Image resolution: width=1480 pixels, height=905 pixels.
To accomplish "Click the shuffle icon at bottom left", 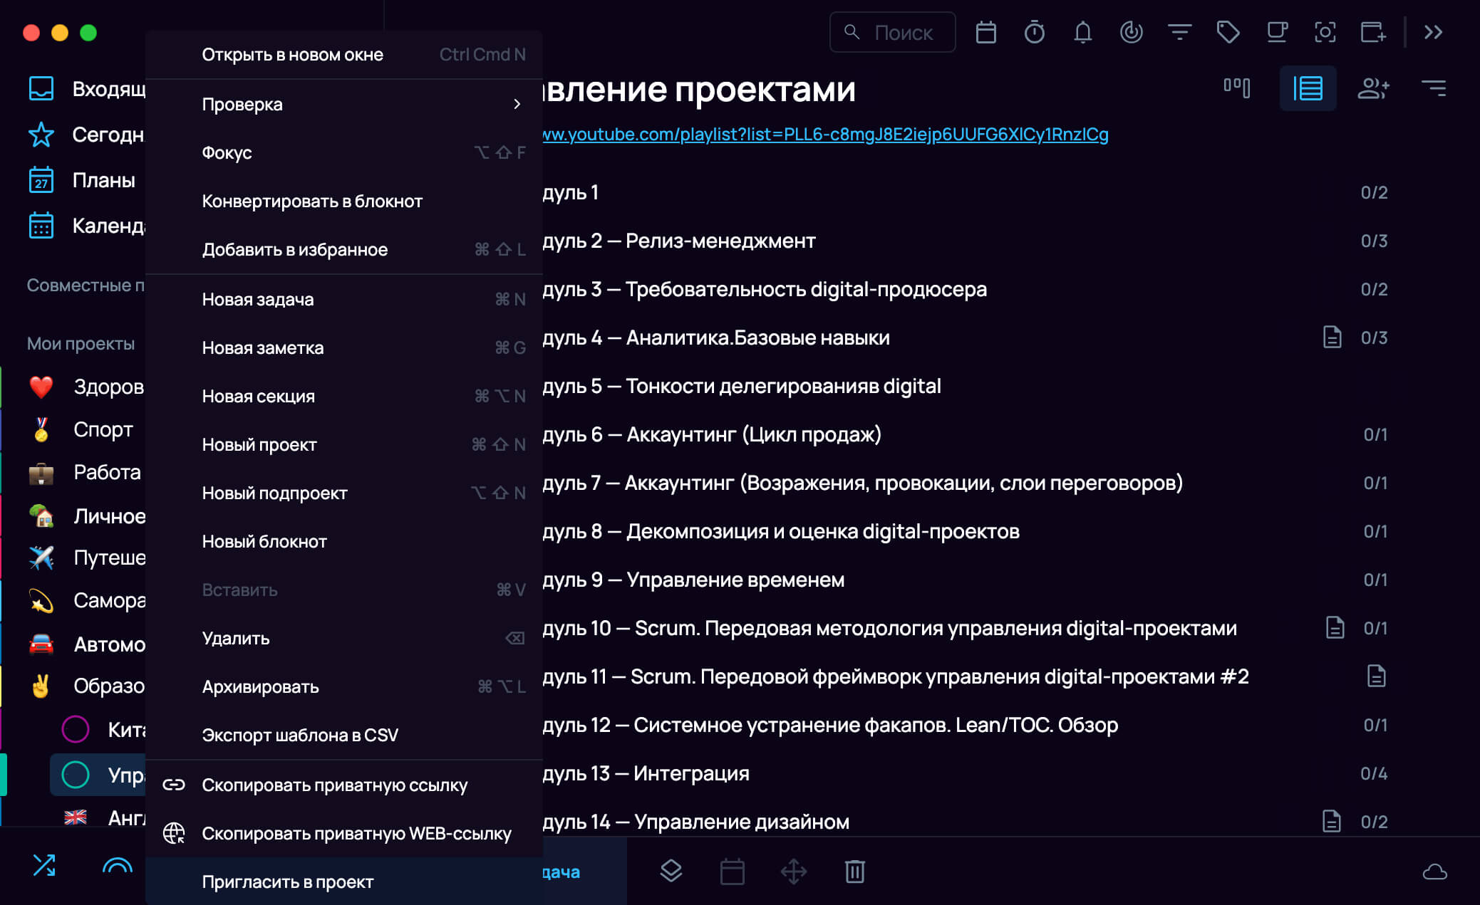I will coord(44,865).
